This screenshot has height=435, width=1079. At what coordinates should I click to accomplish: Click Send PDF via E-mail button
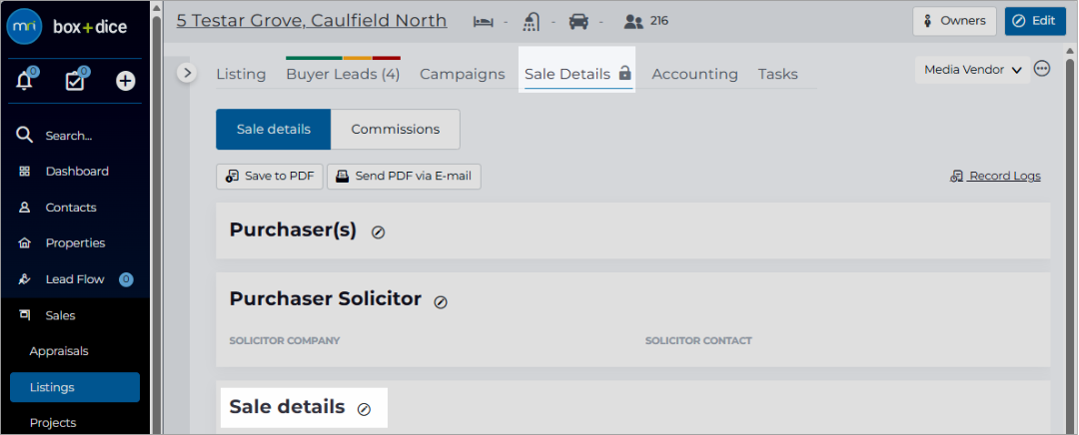[x=404, y=176]
